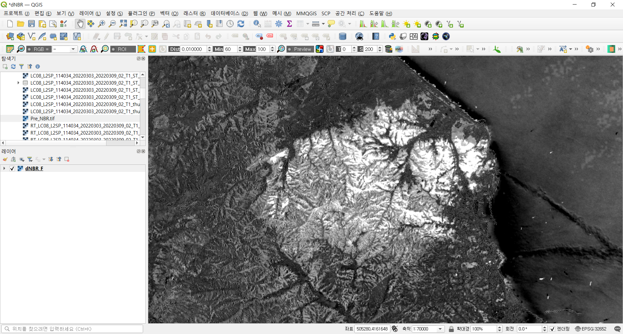Click the cumulative count cut stretch icon
The image size is (623, 334).
pos(83,49)
